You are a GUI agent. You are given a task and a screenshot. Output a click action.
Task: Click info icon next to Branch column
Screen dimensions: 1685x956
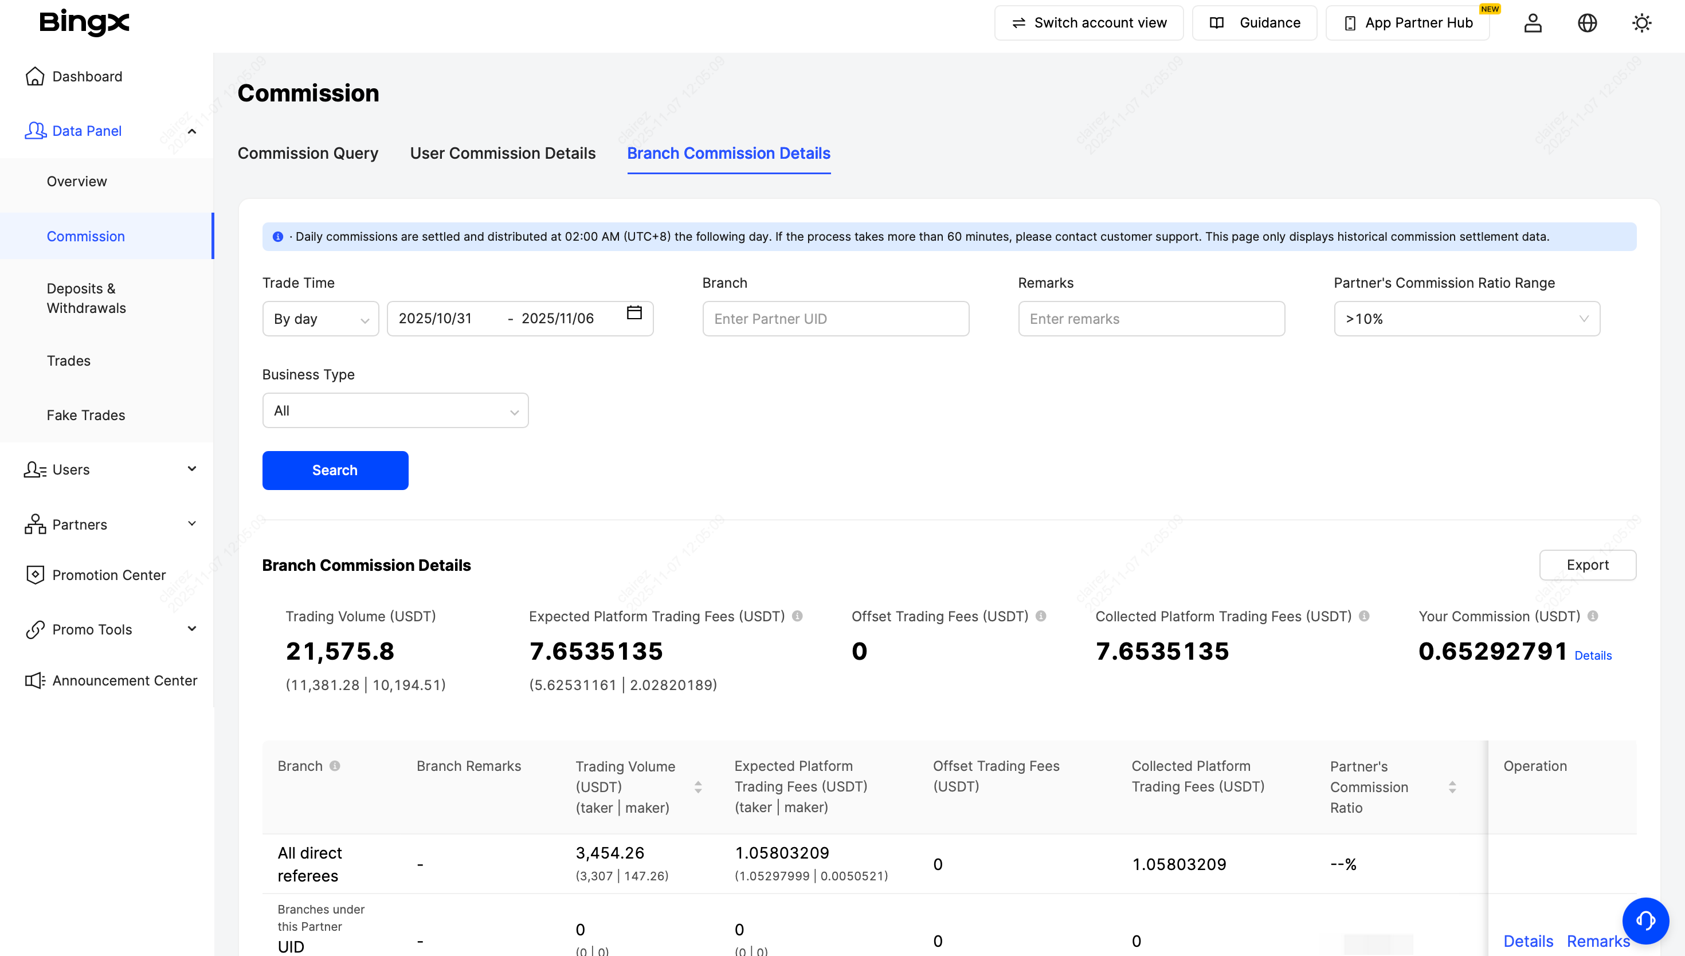335,766
